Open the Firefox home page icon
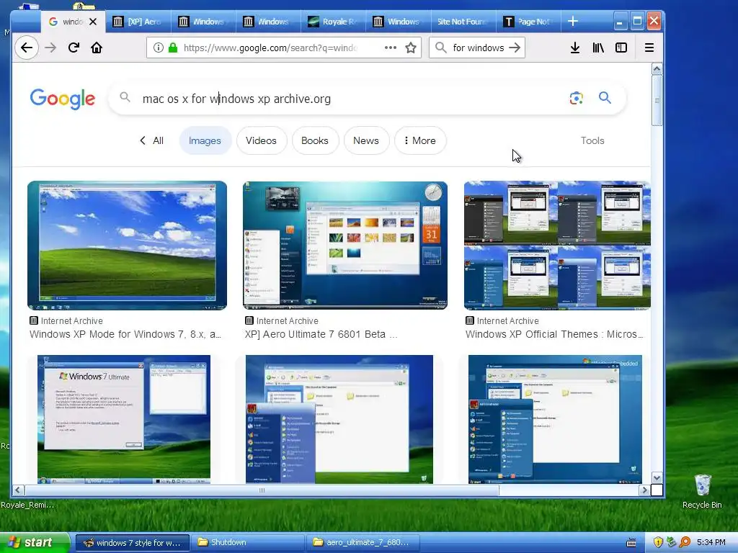This screenshot has width=738, height=553. click(97, 48)
